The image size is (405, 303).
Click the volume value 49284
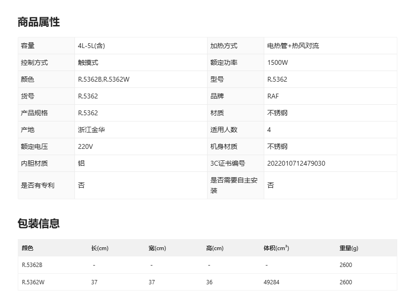click(271, 282)
